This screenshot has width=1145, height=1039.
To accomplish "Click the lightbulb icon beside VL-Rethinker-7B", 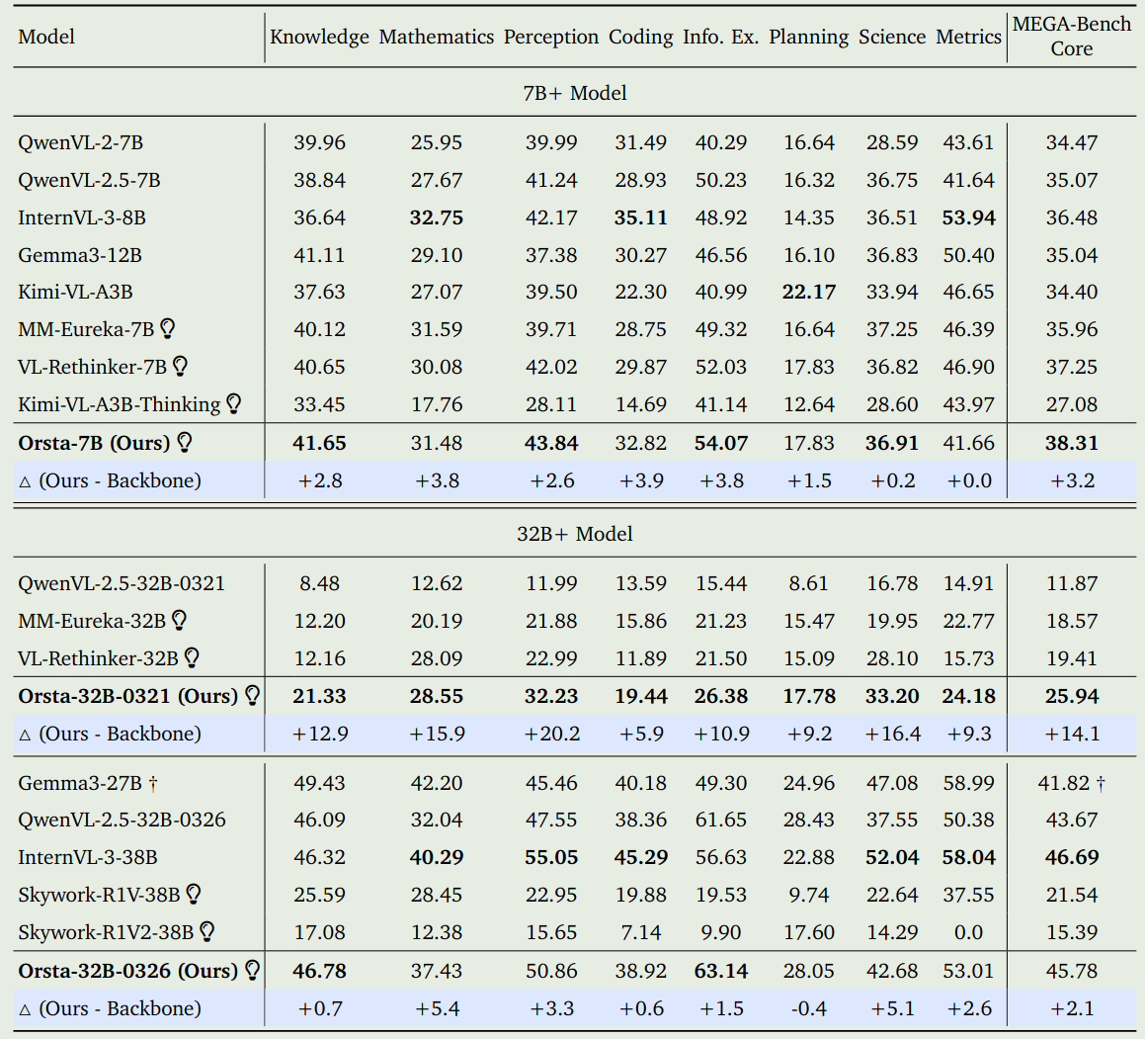I will point(181,366).
